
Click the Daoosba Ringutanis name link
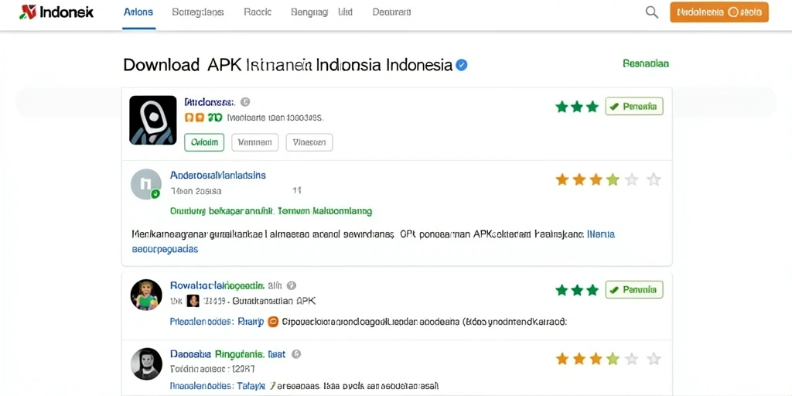pos(228,354)
